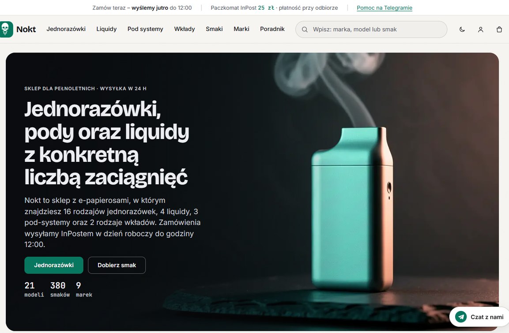This screenshot has height=333, width=509.
Task: Open the Liquidy menu item
Action: point(106,29)
